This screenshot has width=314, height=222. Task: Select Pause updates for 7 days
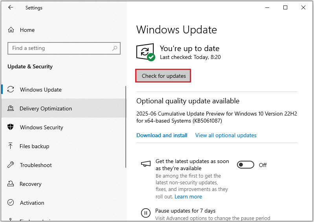tap(185, 211)
